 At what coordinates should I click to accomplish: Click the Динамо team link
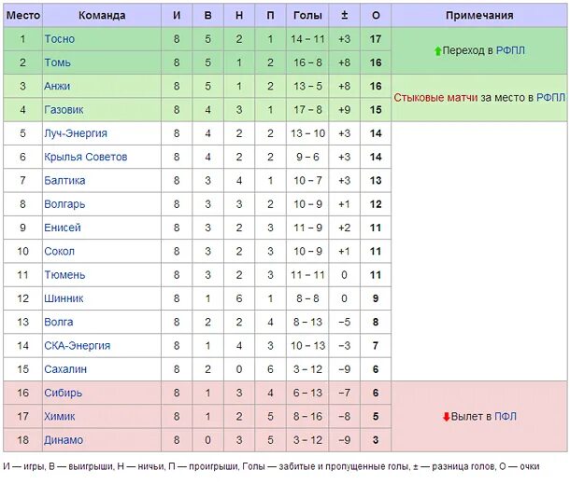click(64, 440)
